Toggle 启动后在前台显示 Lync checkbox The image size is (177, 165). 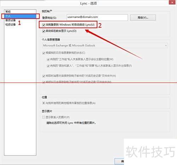point(44,31)
